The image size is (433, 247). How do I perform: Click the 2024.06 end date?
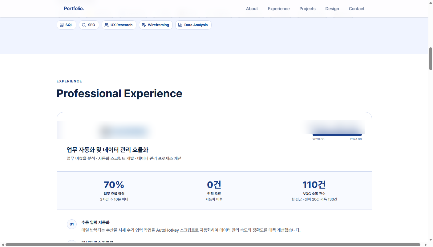tap(356, 139)
